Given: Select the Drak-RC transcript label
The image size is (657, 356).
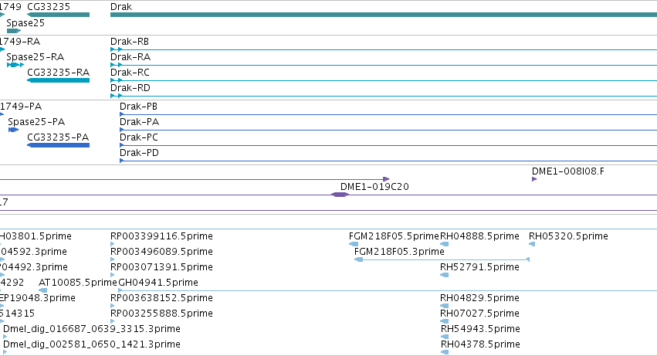Looking at the screenshot, I should [130, 73].
